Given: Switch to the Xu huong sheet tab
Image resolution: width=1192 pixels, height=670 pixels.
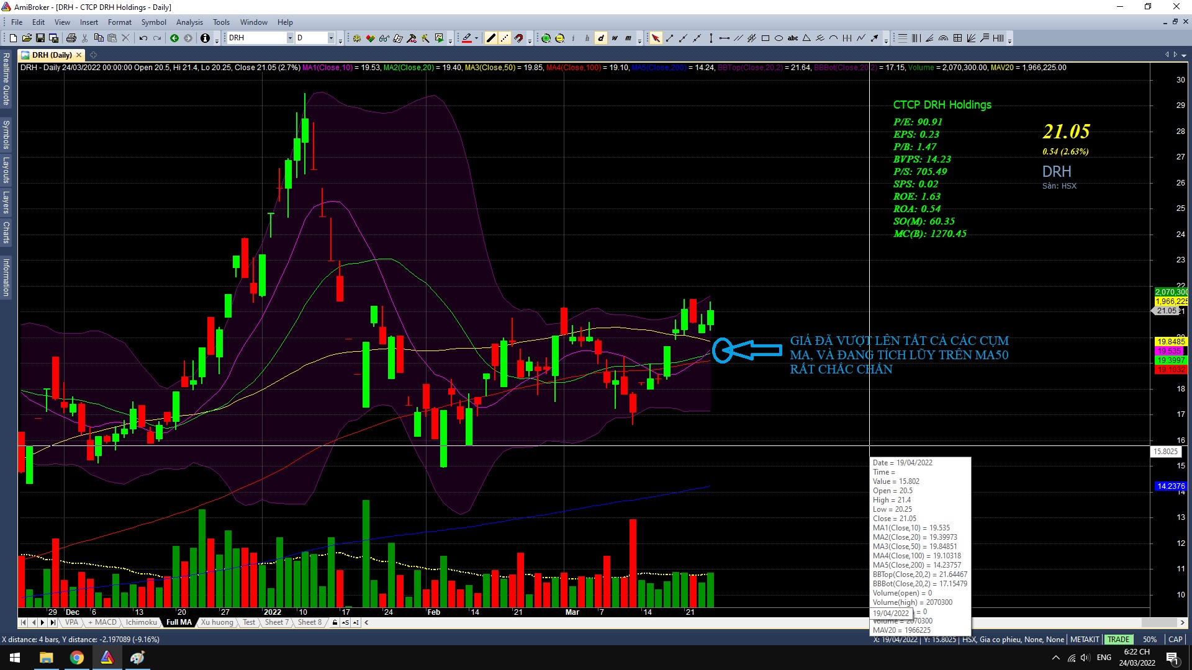Looking at the screenshot, I should click(x=217, y=622).
